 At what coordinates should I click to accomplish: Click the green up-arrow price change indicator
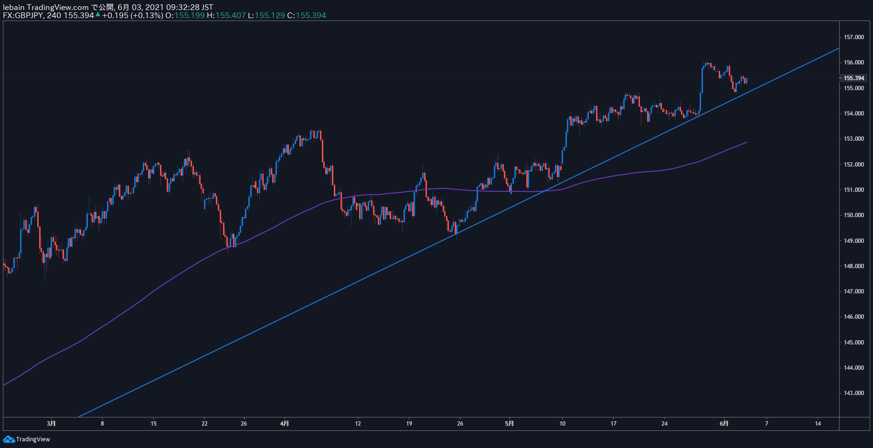[98, 15]
